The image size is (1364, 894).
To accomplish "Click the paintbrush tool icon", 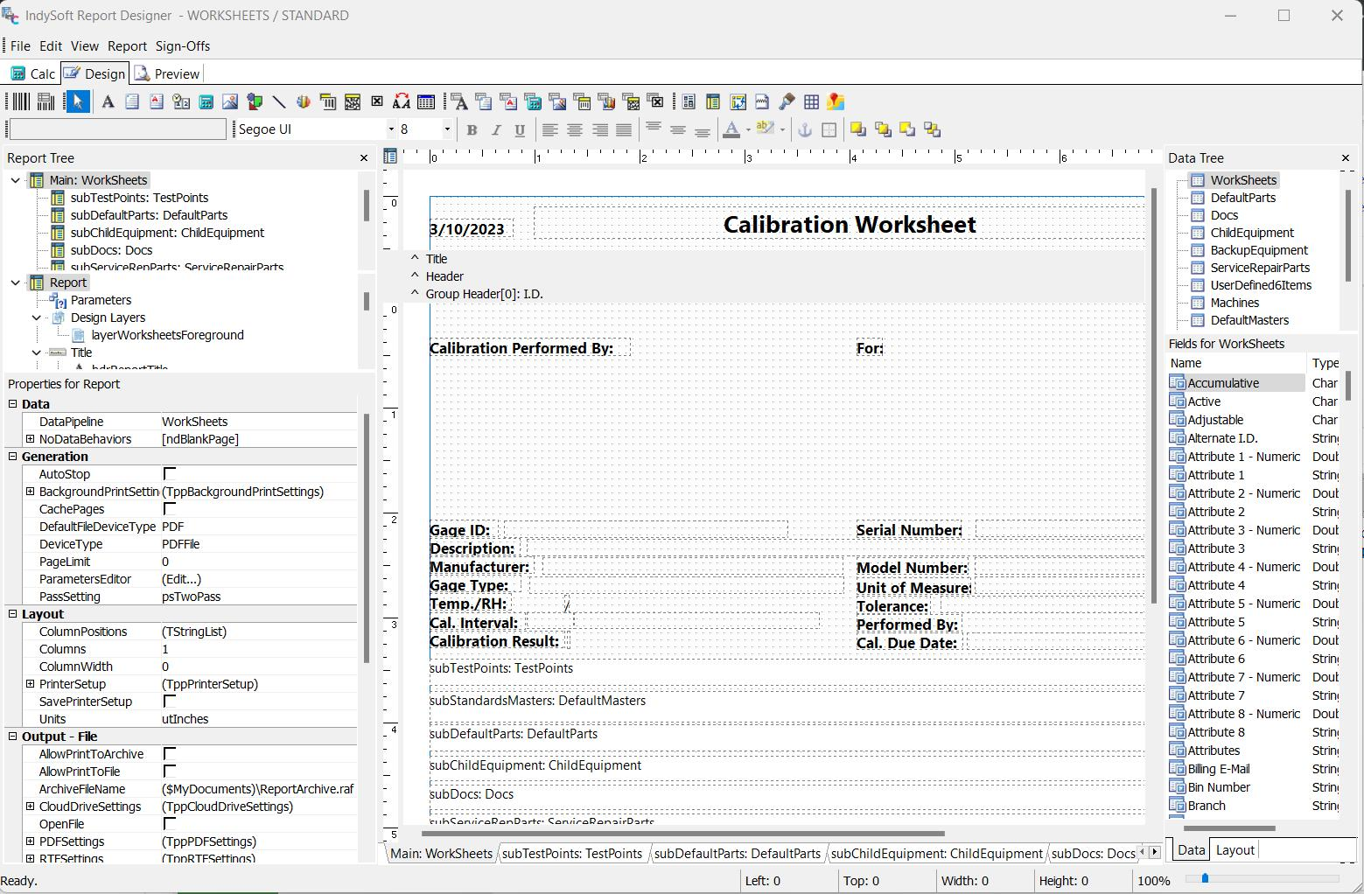I will pyautogui.click(x=787, y=102).
